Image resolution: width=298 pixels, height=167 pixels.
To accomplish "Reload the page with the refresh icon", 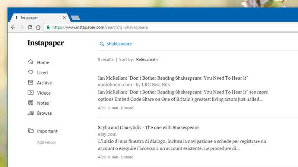I will [x=30, y=27].
